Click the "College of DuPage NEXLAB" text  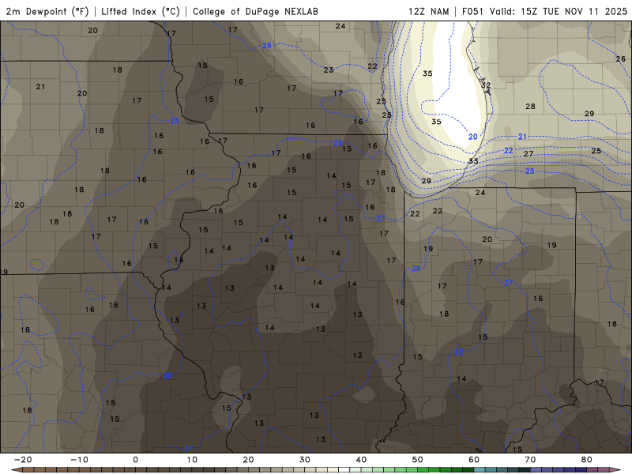tap(255, 11)
